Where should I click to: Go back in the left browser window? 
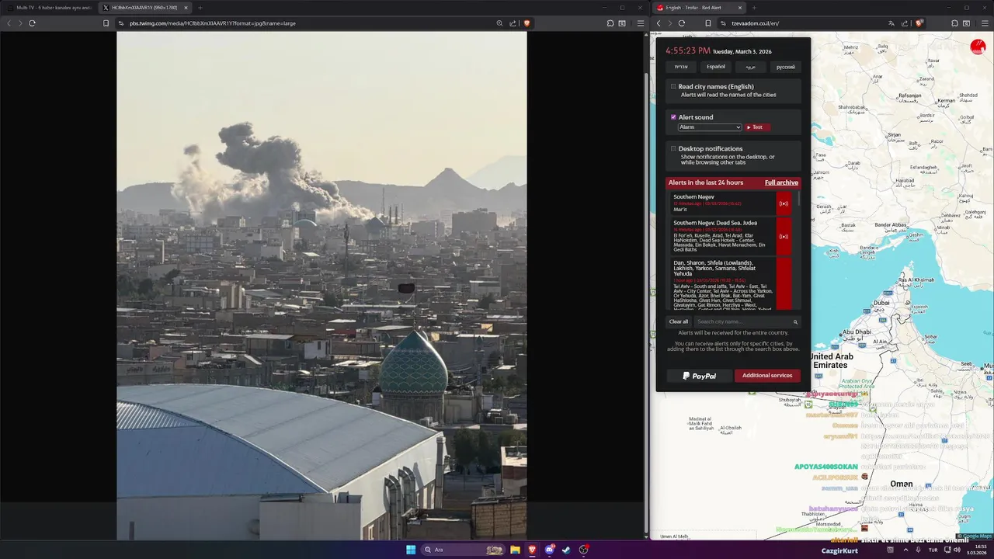(x=9, y=23)
